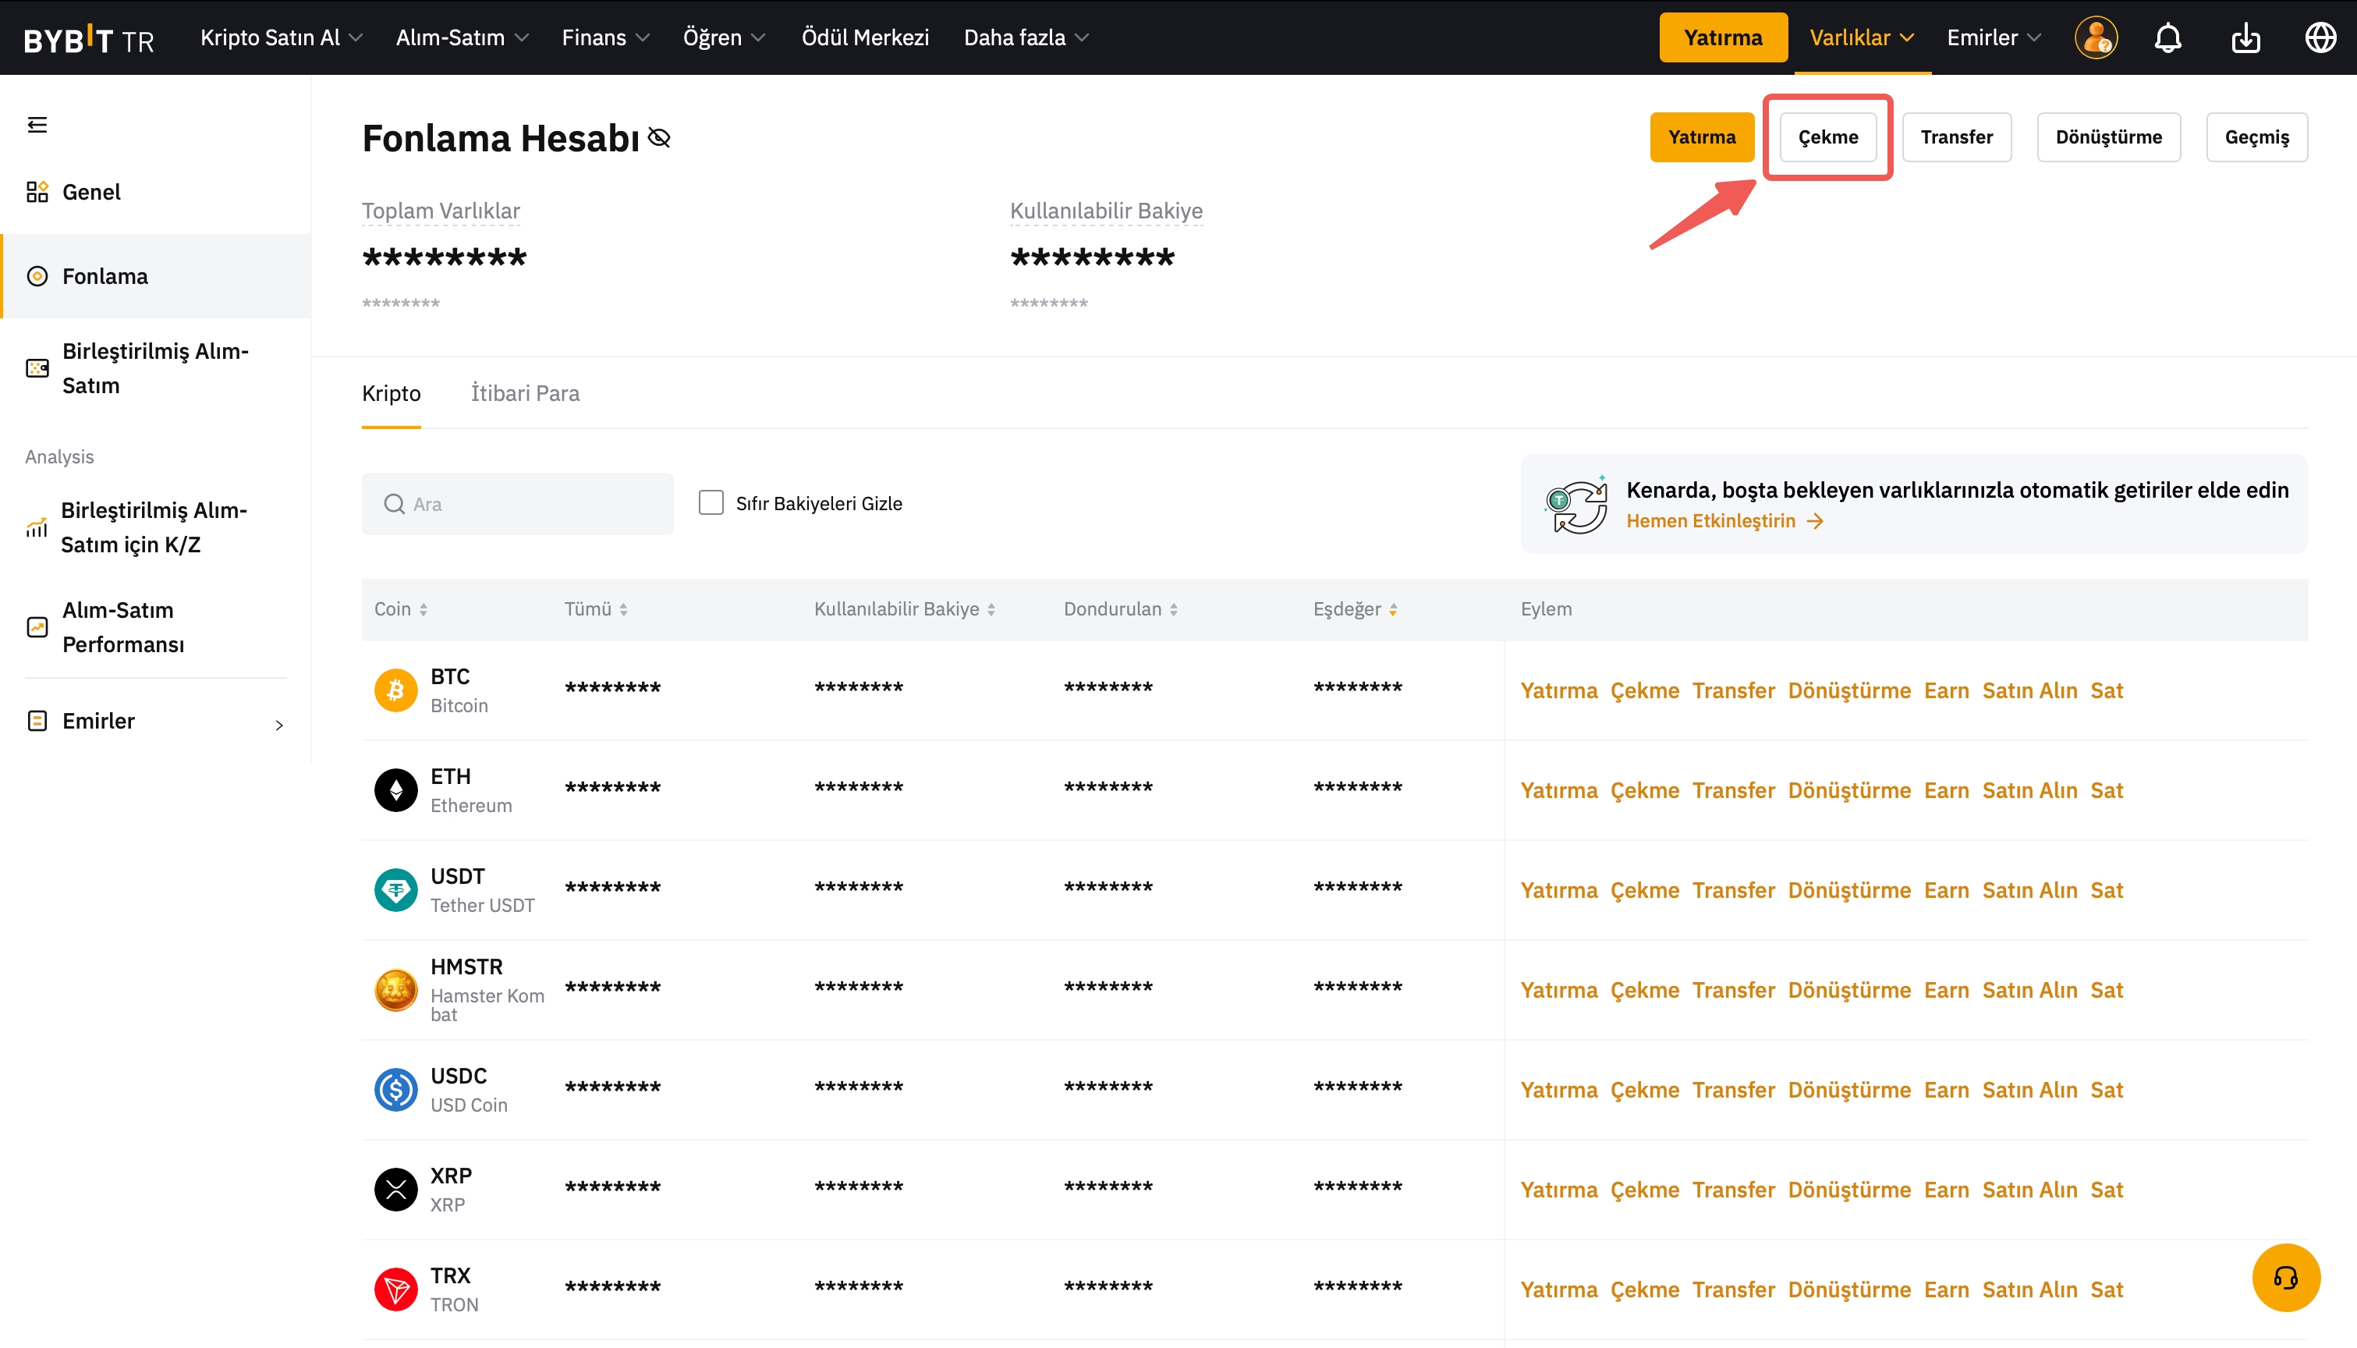Switch to the İtibari Para tab
The height and width of the screenshot is (1348, 2357).
tap(525, 393)
